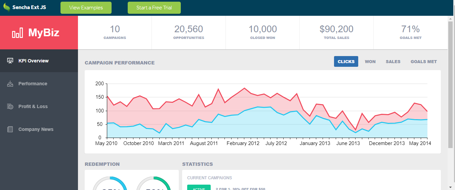
Task: Click Start a Free Trial button
Action: tap(154, 8)
